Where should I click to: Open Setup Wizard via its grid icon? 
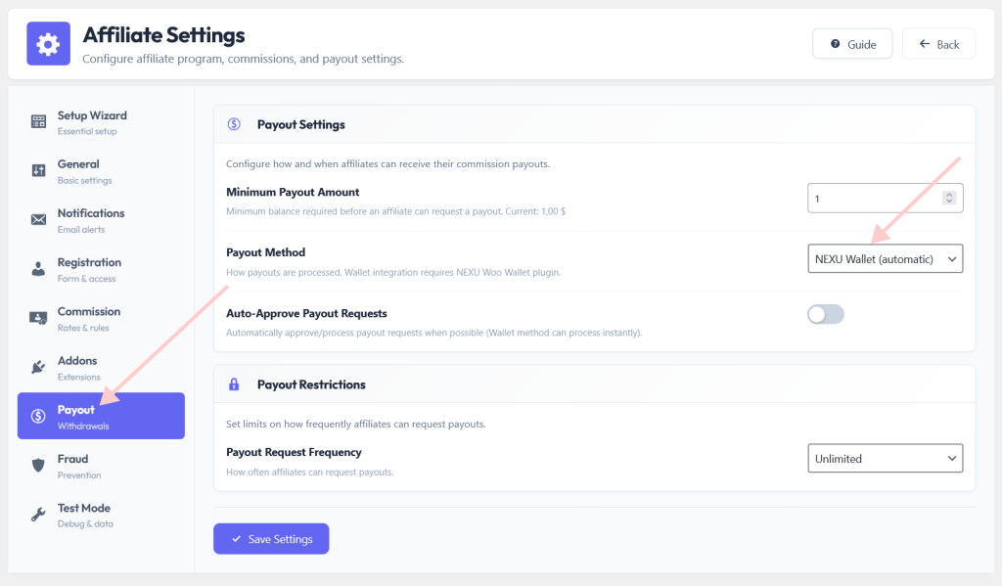[38, 121]
